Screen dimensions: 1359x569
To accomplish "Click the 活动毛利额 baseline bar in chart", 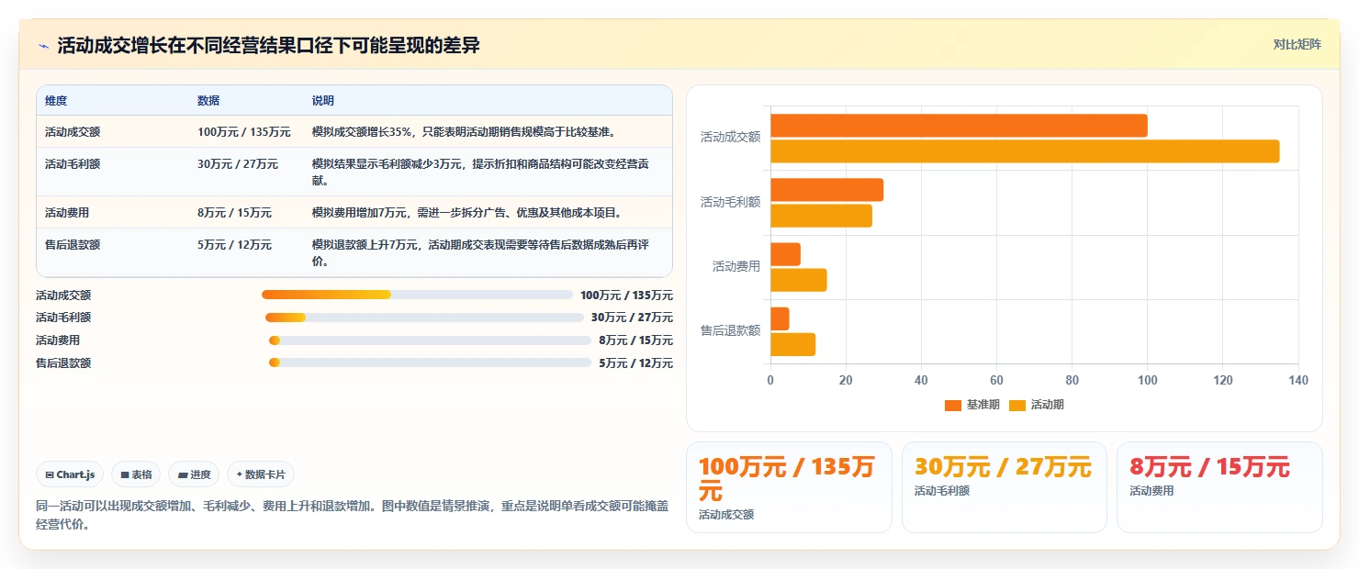I will [x=826, y=190].
